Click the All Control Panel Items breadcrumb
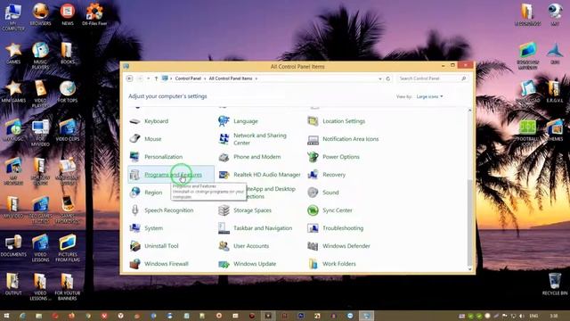570x321 pixels. 231,78
